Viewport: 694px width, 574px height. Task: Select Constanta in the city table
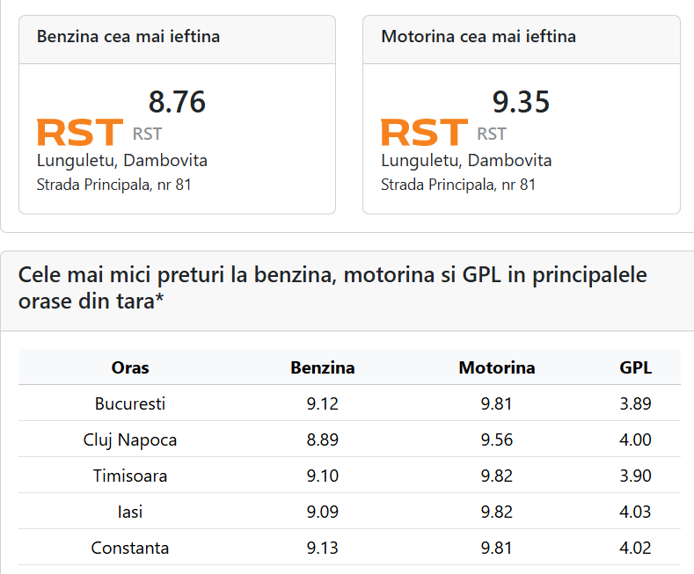(x=130, y=548)
